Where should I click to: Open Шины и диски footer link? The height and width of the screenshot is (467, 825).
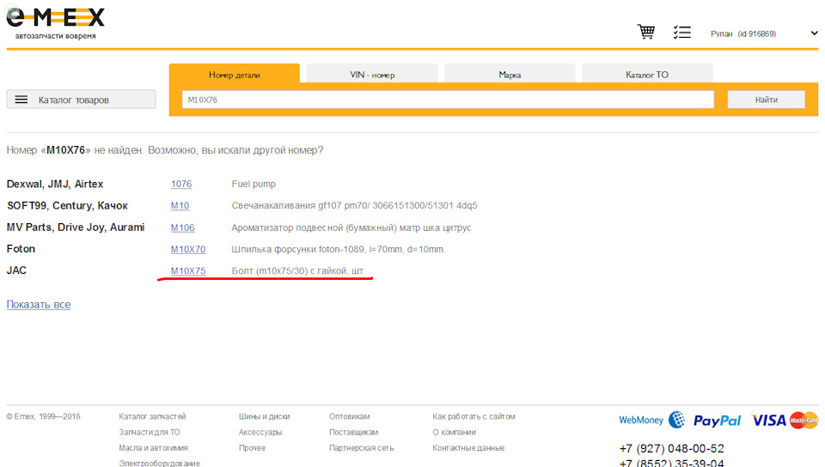pyautogui.click(x=264, y=416)
